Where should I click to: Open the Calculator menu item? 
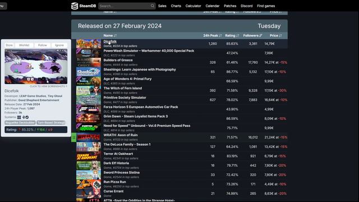point(193,6)
